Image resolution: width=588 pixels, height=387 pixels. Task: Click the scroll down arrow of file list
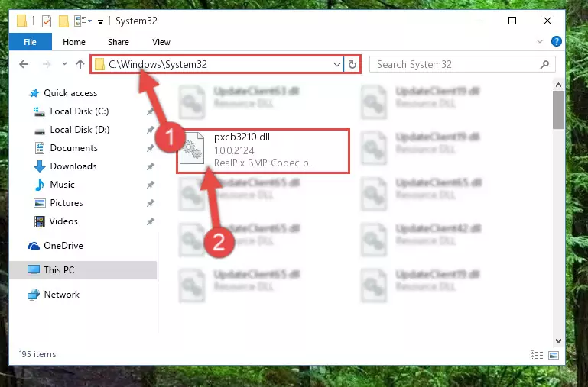558,341
